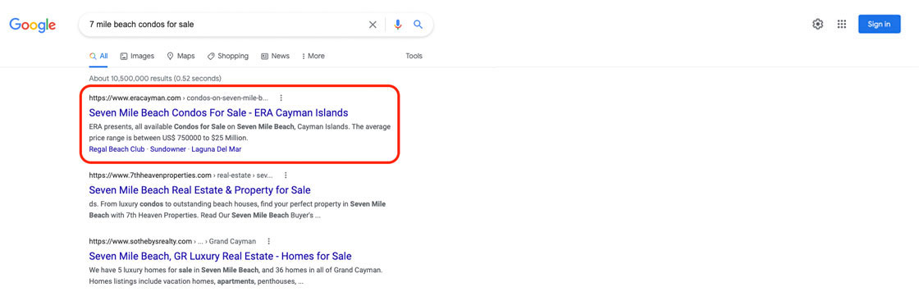
Task: Open options dots beside 7thheavenproperties.com result
Action: point(286,175)
